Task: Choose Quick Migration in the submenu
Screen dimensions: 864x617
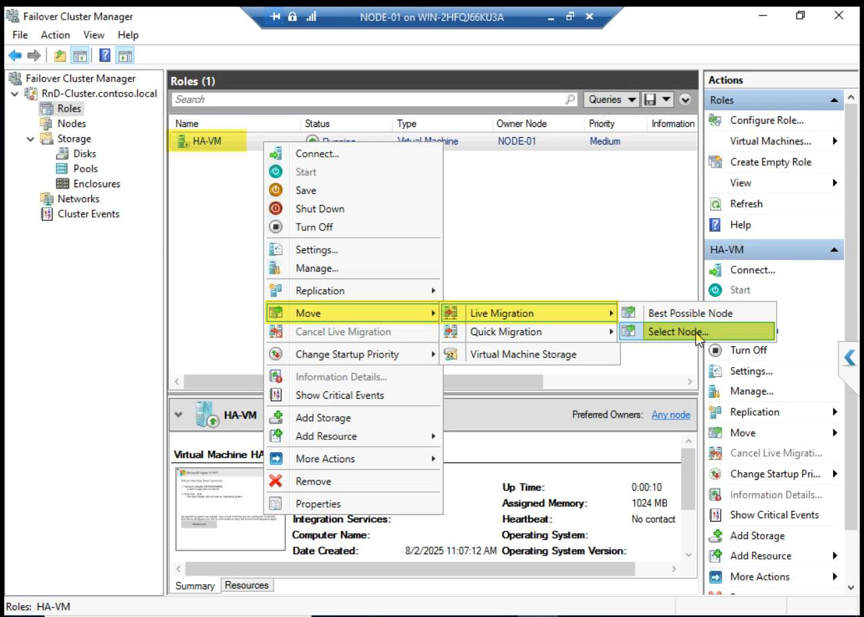Action: (x=528, y=331)
